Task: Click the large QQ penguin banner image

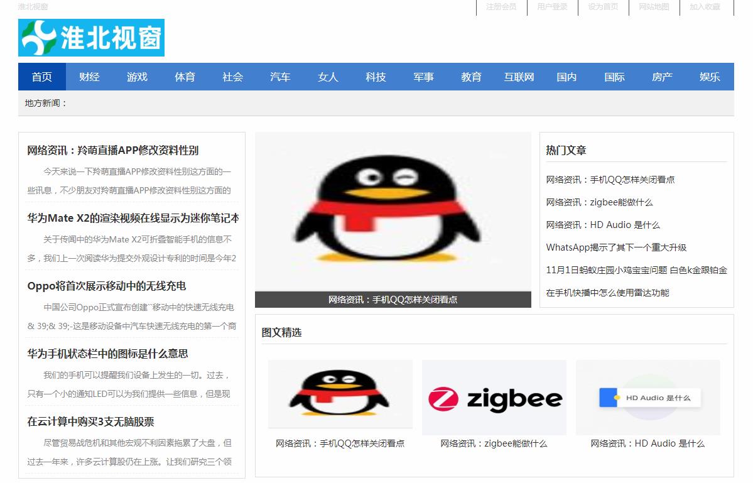Action: click(393, 212)
